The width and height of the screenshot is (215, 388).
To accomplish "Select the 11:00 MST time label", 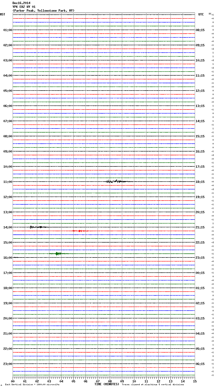I will point(8,182).
